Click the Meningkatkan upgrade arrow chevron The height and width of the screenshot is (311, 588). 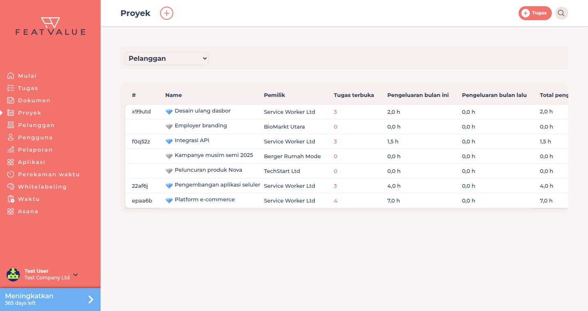(91, 299)
